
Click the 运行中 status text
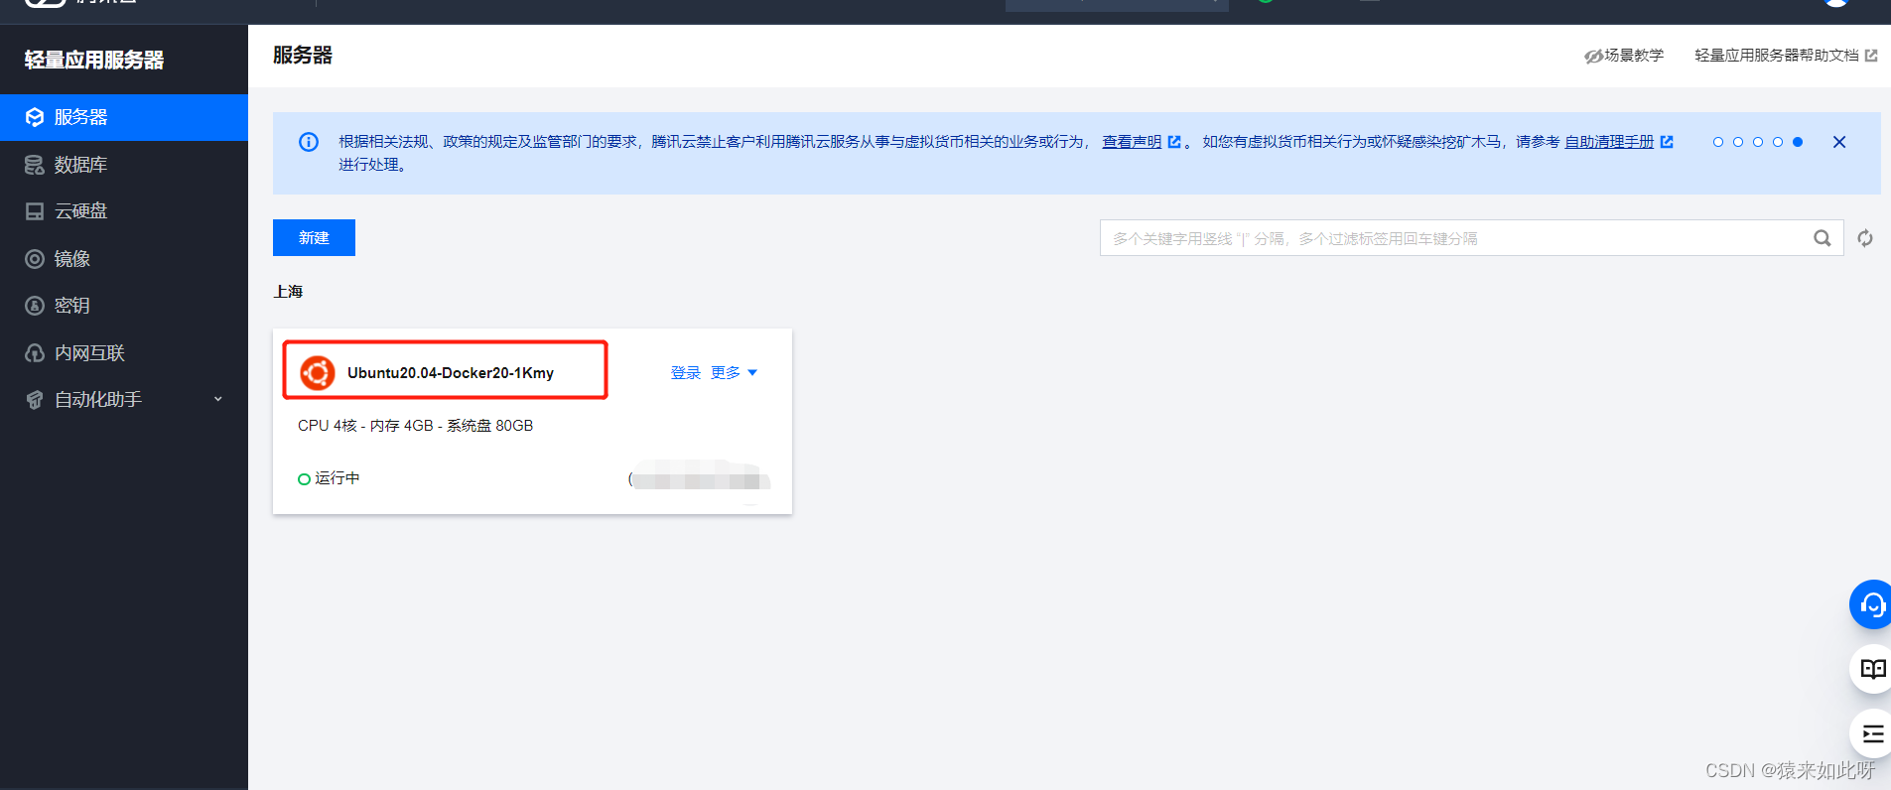pos(338,478)
